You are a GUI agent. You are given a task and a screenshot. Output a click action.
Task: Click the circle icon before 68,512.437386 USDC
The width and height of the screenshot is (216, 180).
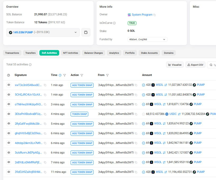(143, 114)
